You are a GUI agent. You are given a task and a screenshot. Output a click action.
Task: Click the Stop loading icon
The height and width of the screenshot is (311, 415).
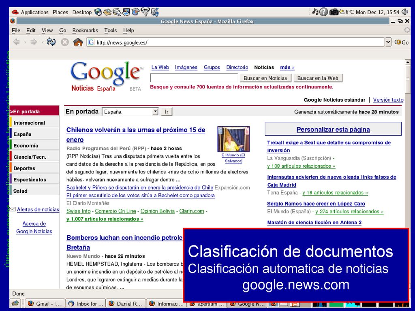point(64,42)
